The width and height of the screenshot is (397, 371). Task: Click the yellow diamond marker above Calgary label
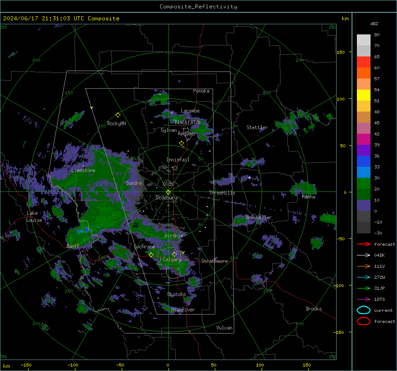point(174,254)
